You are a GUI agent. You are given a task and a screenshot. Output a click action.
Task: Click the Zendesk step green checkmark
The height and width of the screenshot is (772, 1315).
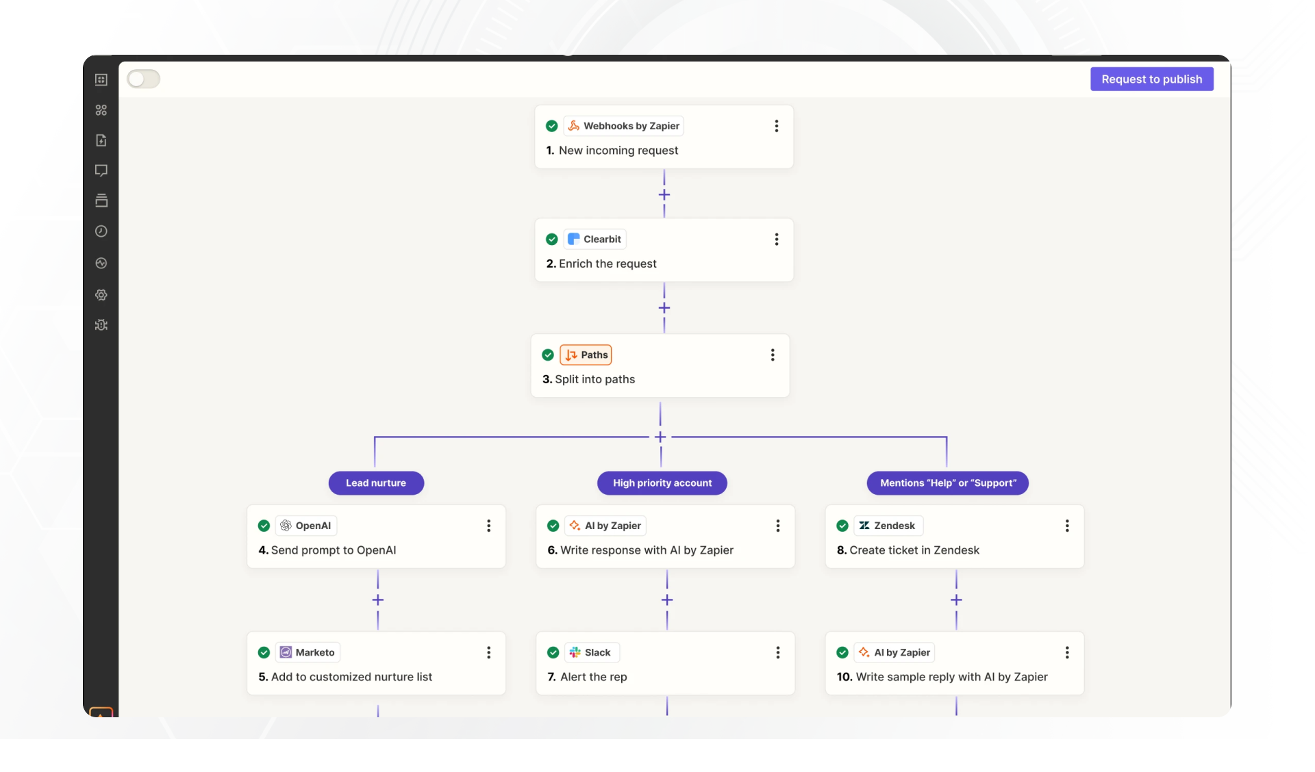(x=842, y=526)
